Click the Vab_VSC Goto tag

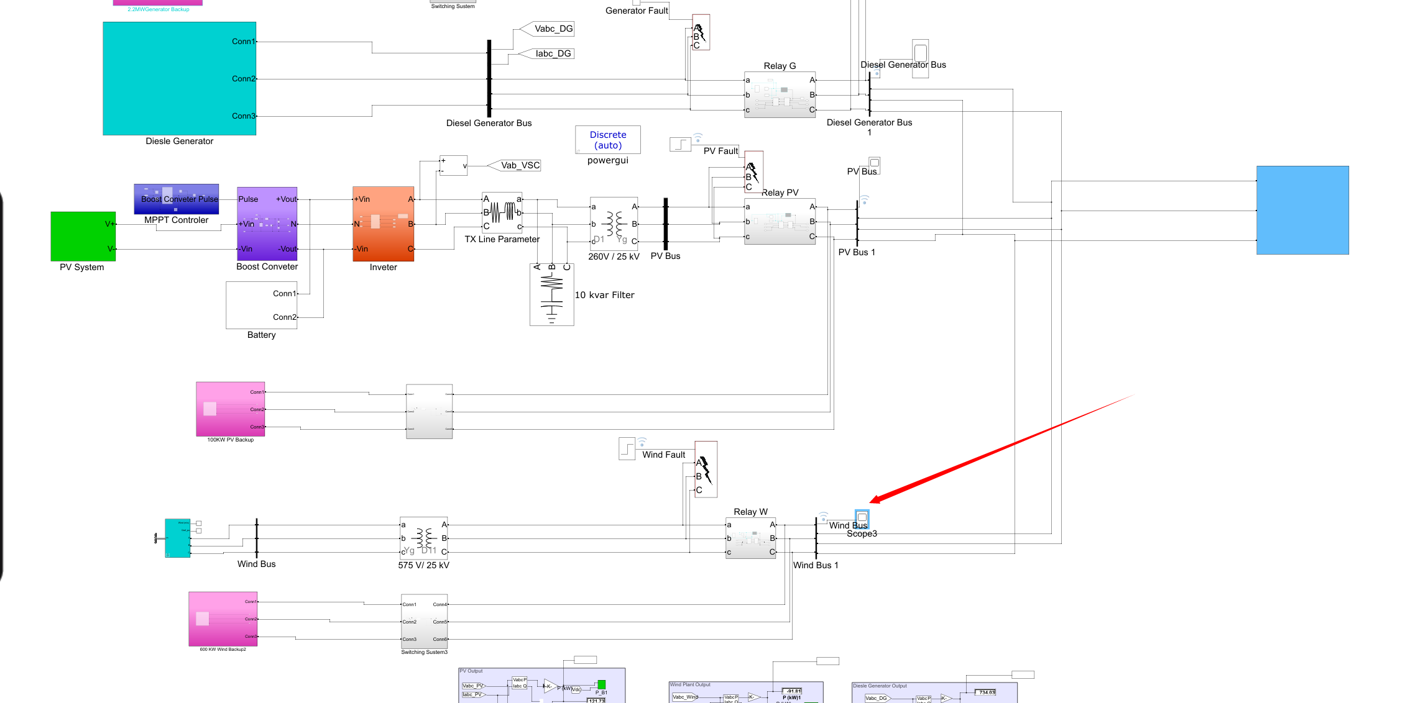tap(516, 165)
